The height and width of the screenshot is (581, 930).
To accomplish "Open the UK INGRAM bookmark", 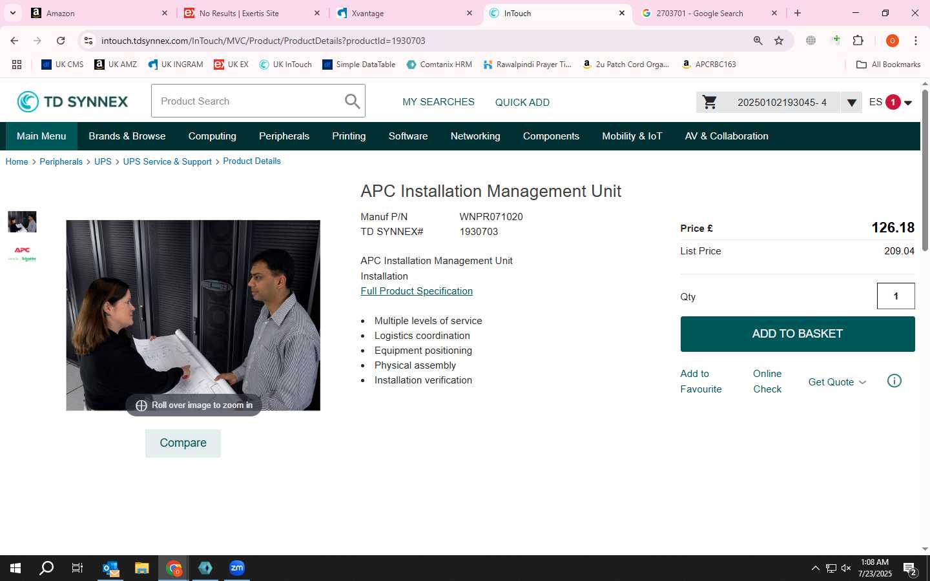I will 176,65.
